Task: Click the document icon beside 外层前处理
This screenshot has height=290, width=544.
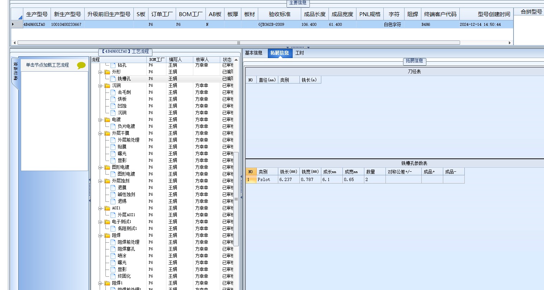Action: coord(113,140)
